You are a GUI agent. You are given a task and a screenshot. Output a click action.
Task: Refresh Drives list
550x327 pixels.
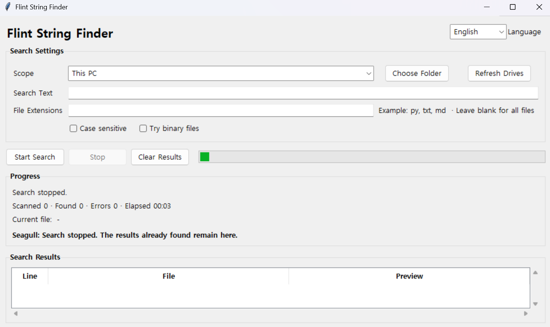pyautogui.click(x=499, y=73)
